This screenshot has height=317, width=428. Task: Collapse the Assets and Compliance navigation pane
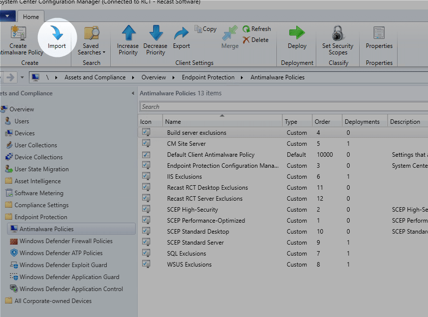click(x=133, y=93)
